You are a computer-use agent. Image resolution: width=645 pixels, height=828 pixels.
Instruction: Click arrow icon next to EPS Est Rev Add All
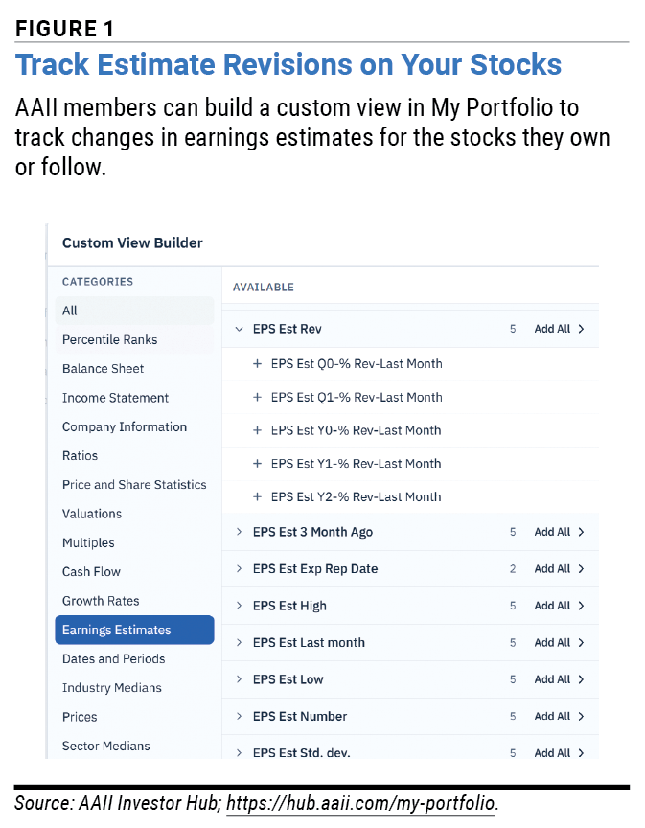pos(581,329)
